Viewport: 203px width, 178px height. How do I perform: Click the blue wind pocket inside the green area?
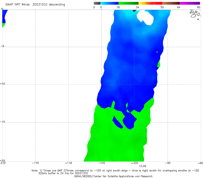click(x=129, y=121)
